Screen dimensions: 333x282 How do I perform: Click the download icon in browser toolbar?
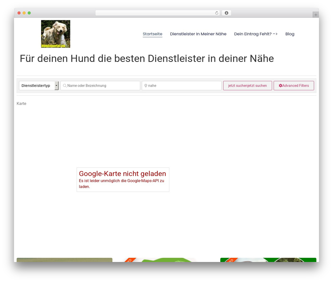(227, 13)
